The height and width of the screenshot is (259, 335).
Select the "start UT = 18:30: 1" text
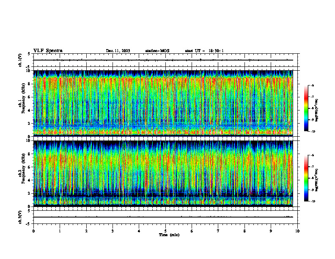tap(204, 51)
